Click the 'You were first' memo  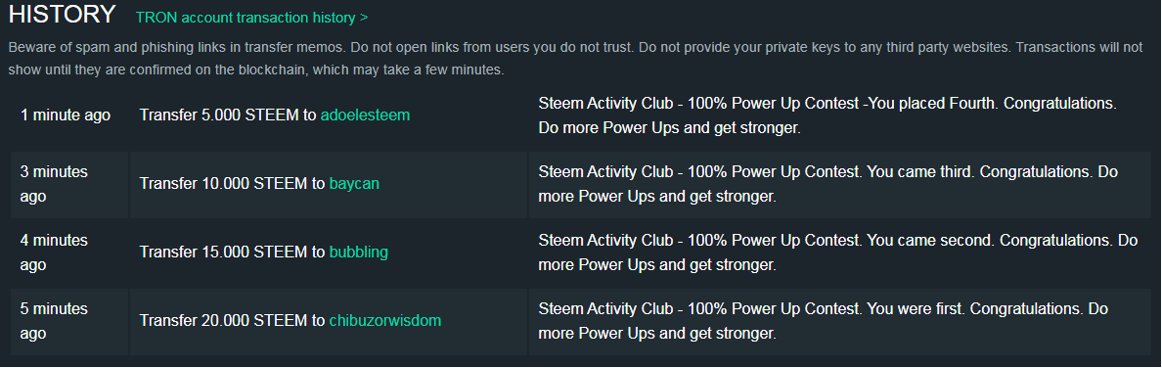[824, 320]
